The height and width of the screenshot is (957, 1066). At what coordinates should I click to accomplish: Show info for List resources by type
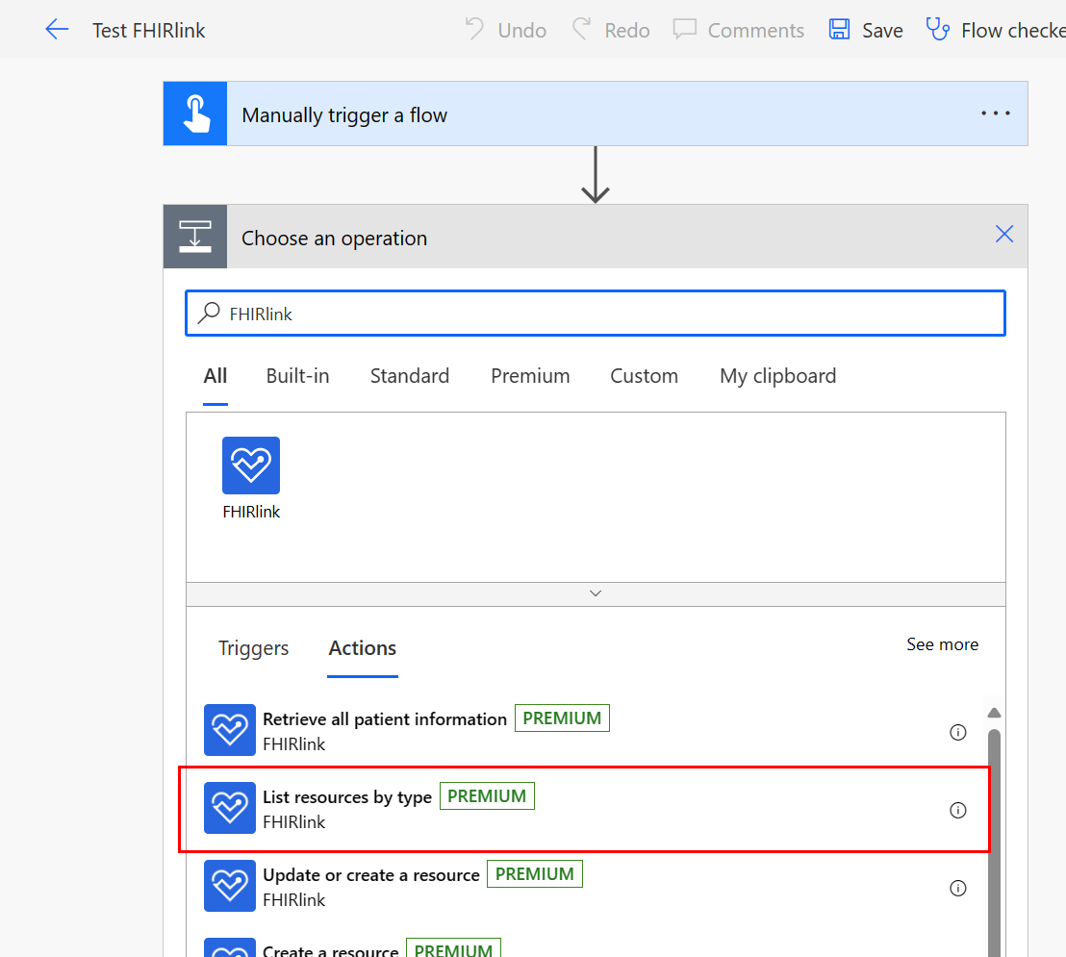[958, 810]
